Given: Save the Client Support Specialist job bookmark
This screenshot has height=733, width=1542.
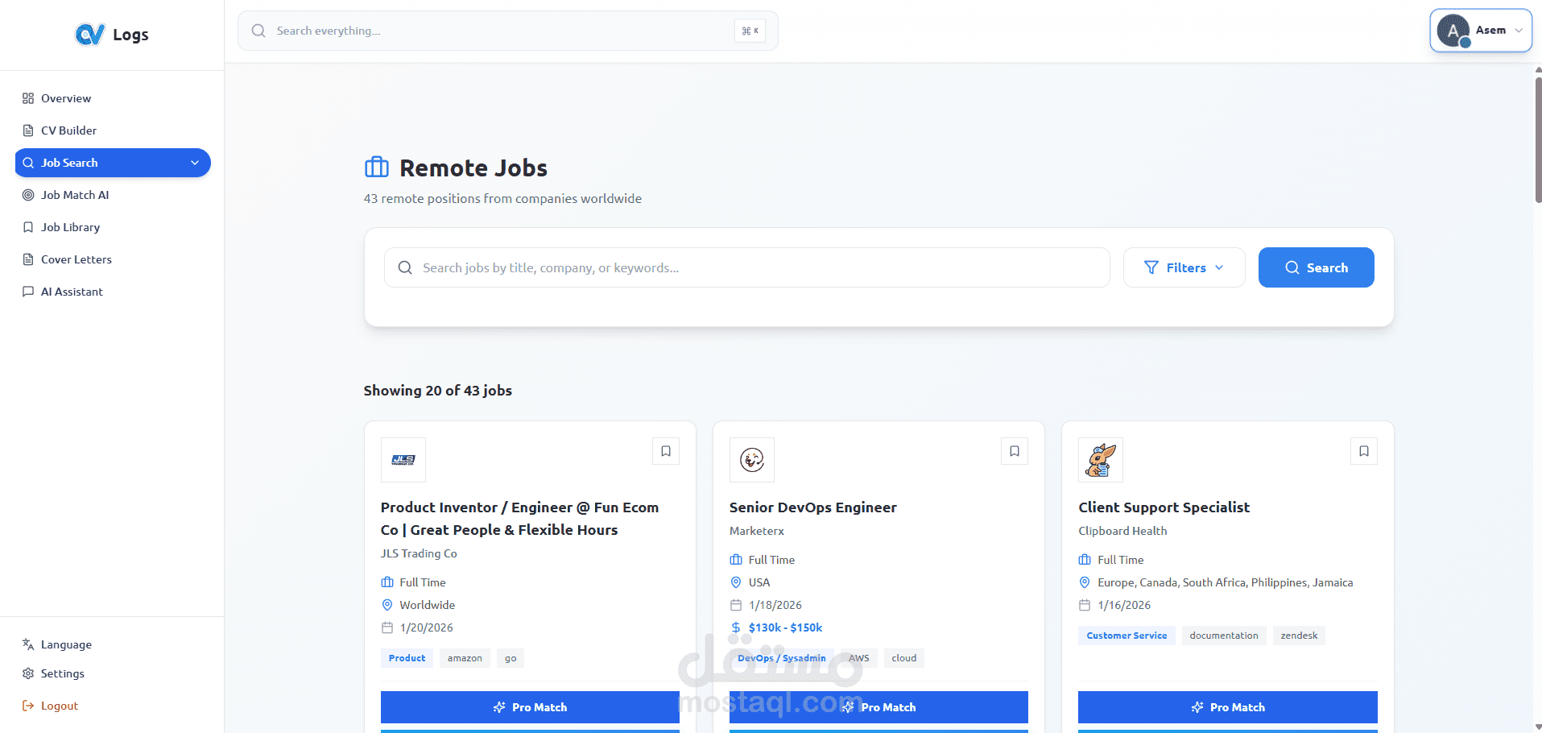Looking at the screenshot, I should pos(1364,451).
